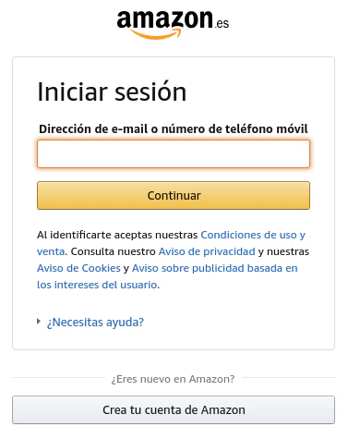Click the ¿Eres nuevo en Amazon? divider text

pyautogui.click(x=173, y=379)
